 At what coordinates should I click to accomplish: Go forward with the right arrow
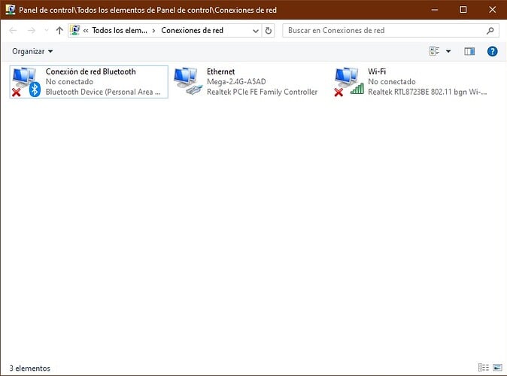32,30
